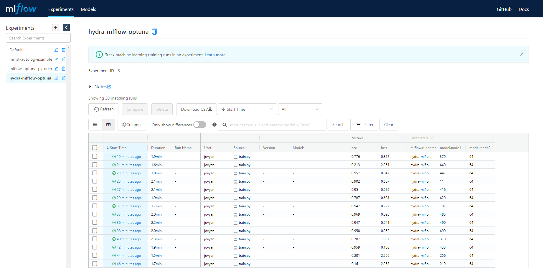
Task: Copy experiment name icon next to title
Action: [154, 32]
